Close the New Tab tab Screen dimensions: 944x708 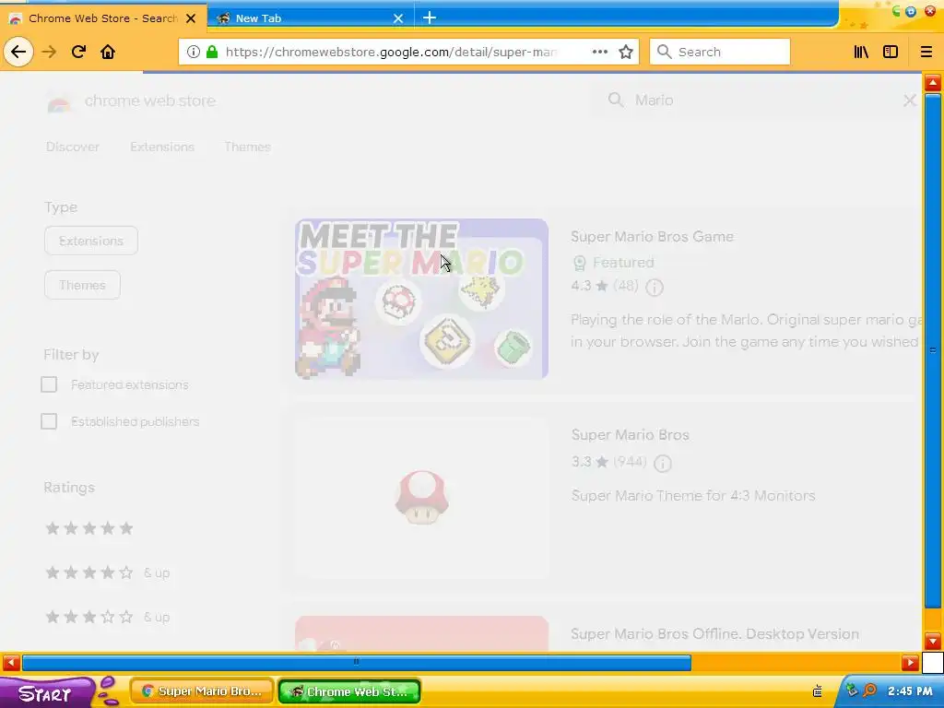pyautogui.click(x=398, y=18)
